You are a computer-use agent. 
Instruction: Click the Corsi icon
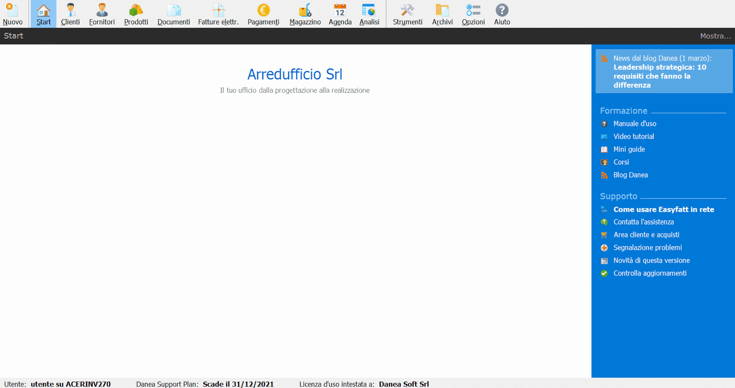605,163
